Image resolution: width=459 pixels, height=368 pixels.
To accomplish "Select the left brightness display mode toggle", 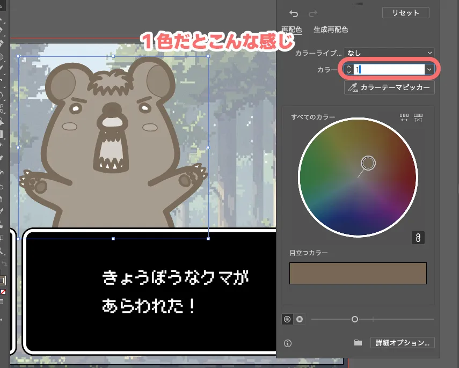I will click(x=288, y=319).
